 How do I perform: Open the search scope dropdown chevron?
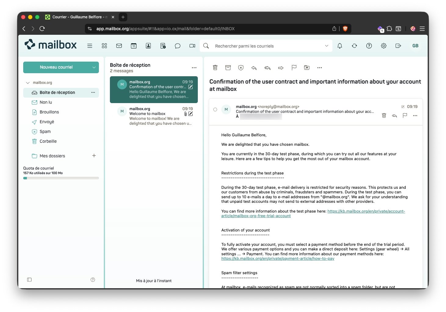326,46
